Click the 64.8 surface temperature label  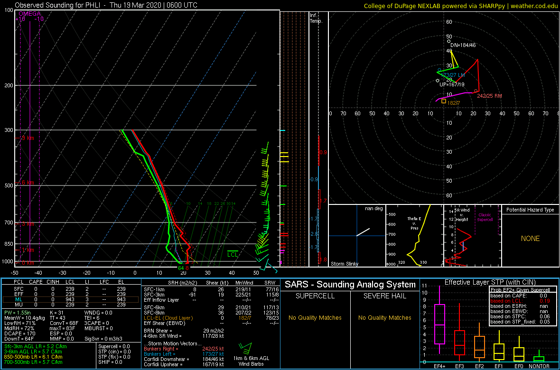pos(183,268)
